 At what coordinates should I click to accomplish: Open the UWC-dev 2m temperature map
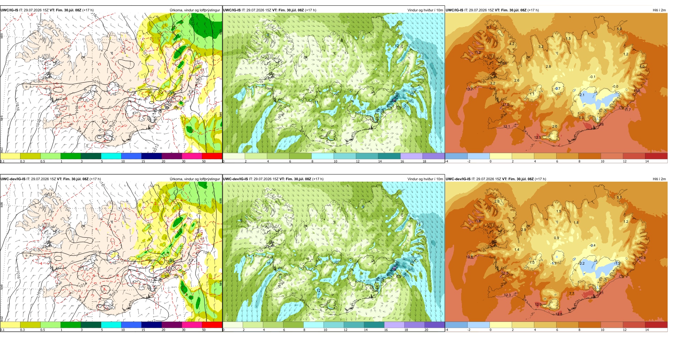tap(556, 252)
